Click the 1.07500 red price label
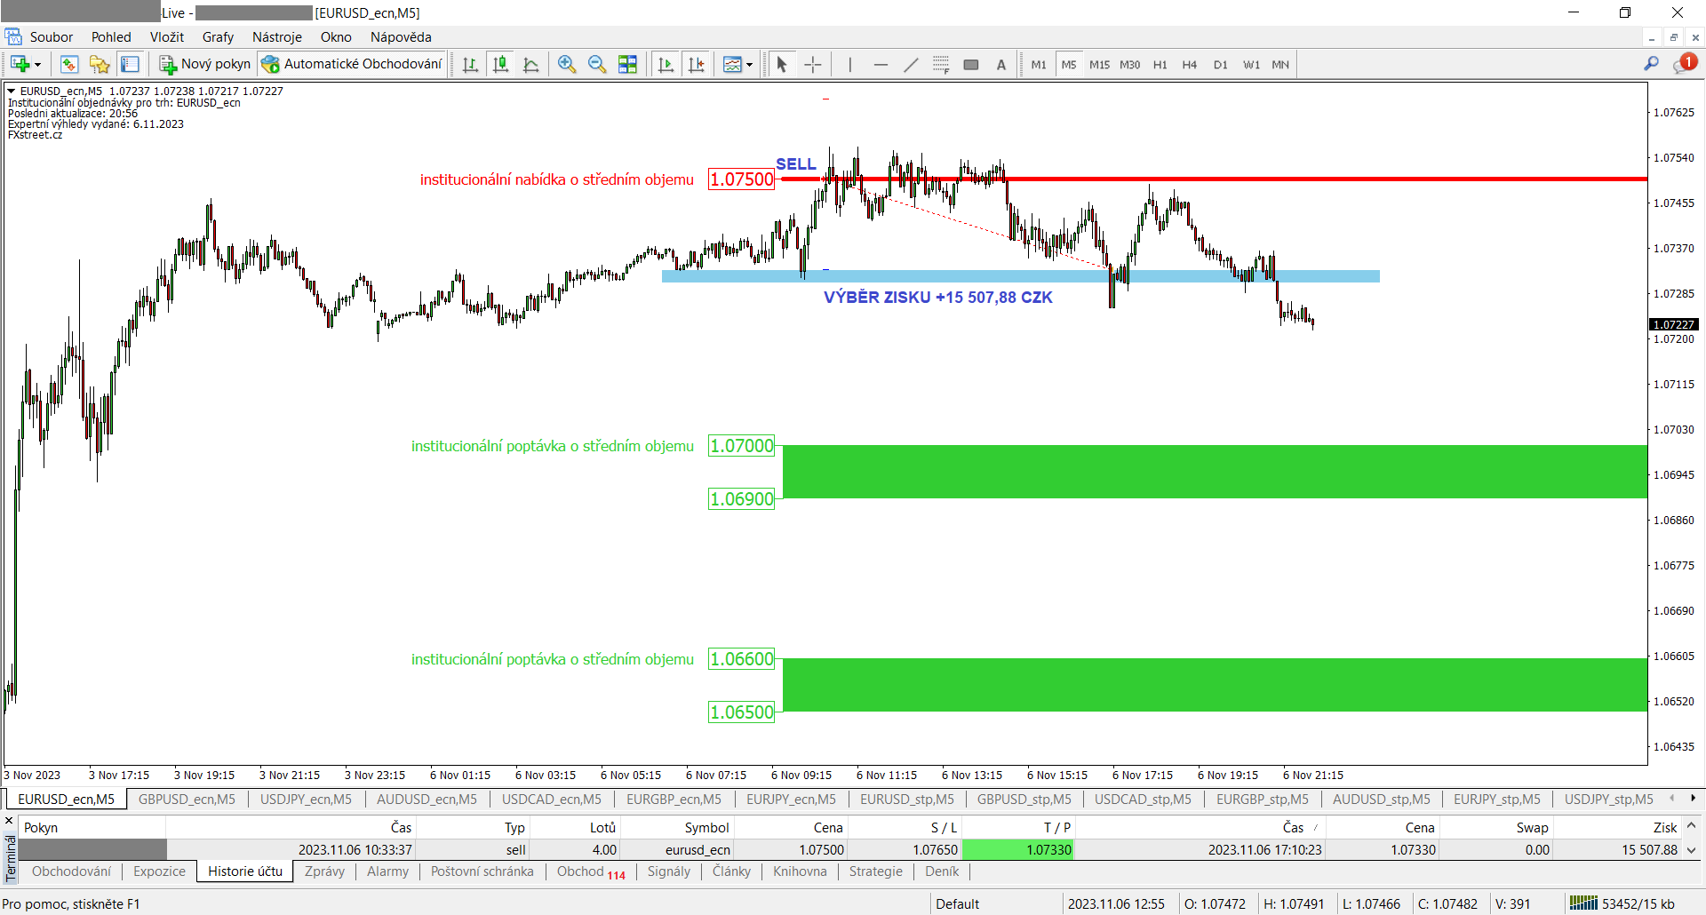This screenshot has width=1706, height=915. click(741, 179)
